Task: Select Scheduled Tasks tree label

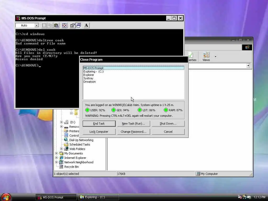Action: click(80, 144)
